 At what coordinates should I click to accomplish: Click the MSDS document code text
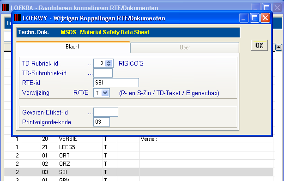click(68, 32)
